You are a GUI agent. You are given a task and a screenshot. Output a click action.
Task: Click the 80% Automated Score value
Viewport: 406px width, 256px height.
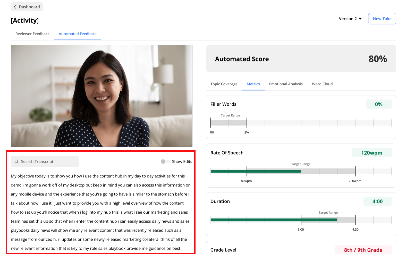click(x=378, y=59)
